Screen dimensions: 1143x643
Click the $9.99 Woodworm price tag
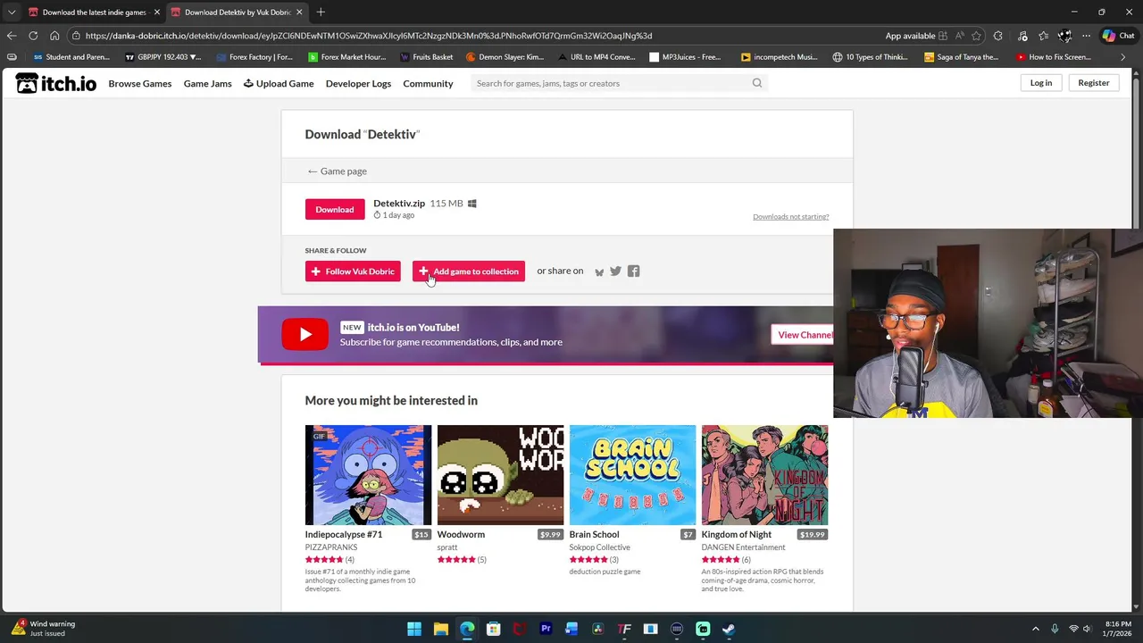click(551, 535)
